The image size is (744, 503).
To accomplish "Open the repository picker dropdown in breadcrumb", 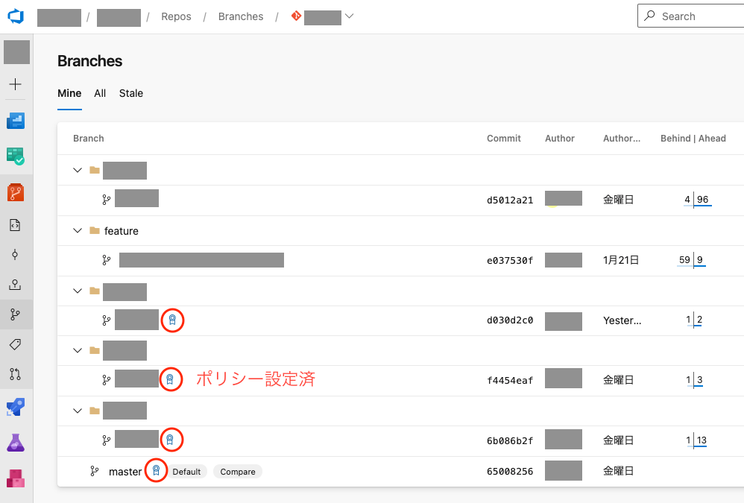I will [349, 16].
